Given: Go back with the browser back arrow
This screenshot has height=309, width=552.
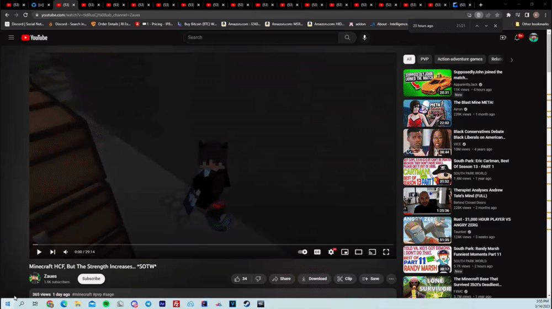Looking at the screenshot, I should [7, 15].
